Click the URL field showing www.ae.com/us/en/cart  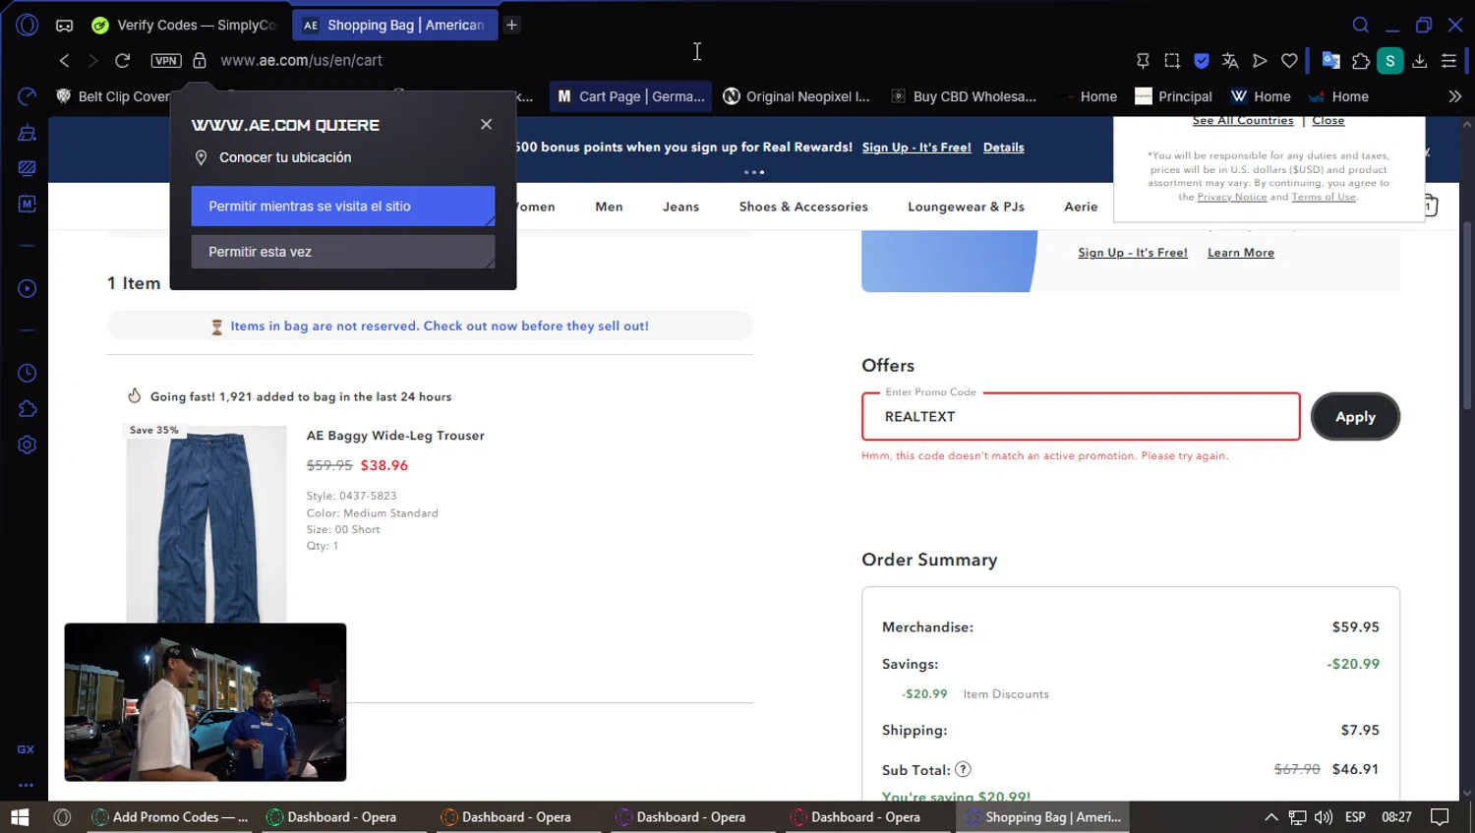click(x=301, y=60)
